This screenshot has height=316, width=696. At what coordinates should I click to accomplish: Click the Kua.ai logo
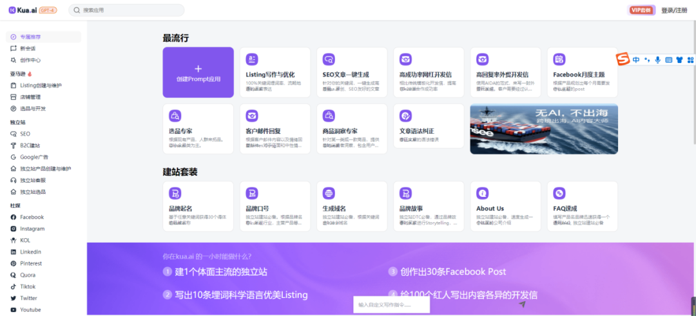tap(23, 10)
